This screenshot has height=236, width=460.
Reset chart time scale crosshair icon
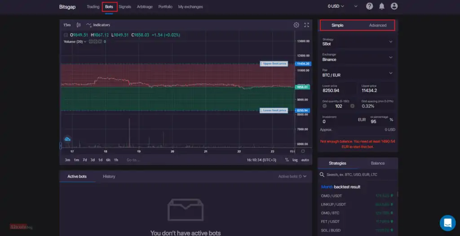303,151
